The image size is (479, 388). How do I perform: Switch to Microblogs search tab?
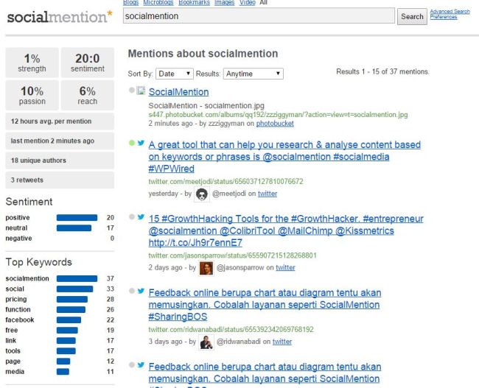[158, 2]
